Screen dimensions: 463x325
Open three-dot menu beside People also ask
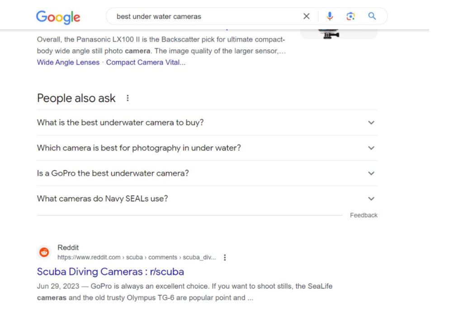coord(128,98)
